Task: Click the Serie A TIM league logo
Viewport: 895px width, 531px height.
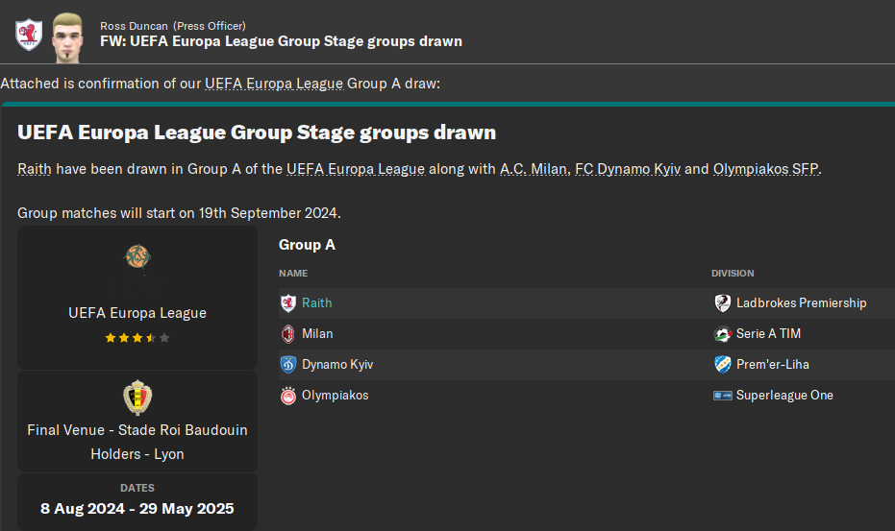Action: pyautogui.click(x=723, y=334)
